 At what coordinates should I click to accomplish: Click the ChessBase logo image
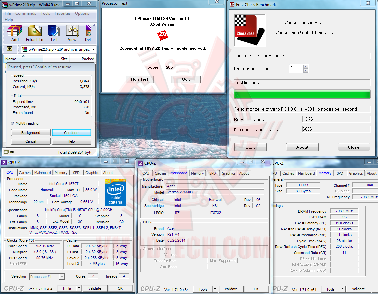click(249, 30)
